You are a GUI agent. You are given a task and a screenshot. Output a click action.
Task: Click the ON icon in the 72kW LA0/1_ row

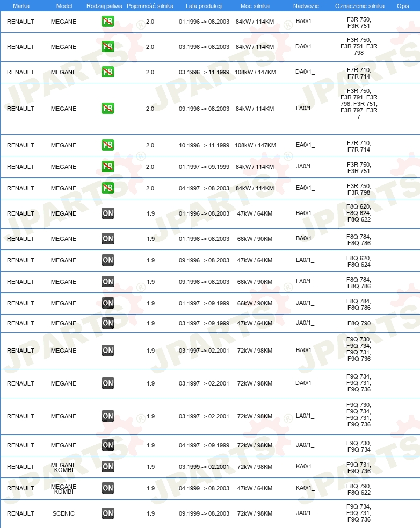(108, 416)
